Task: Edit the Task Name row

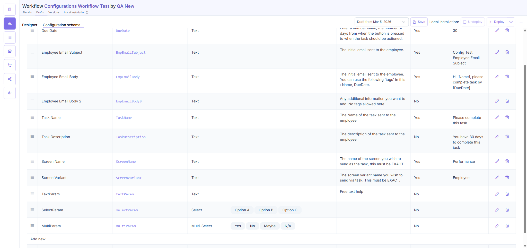Action: 497,117
